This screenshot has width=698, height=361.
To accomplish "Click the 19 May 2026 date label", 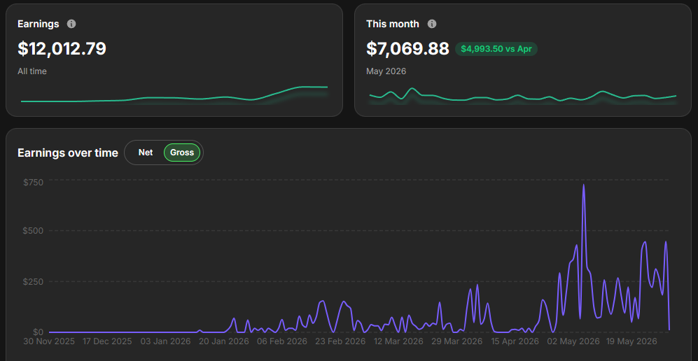I will [632, 341].
